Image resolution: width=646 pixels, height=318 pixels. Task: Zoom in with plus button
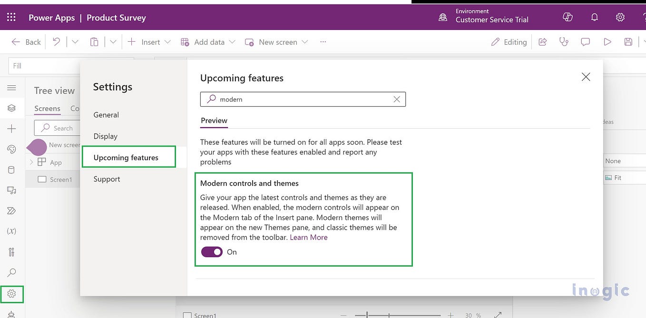(x=450, y=315)
